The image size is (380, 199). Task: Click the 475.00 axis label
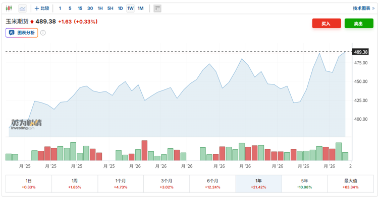coord(361,63)
